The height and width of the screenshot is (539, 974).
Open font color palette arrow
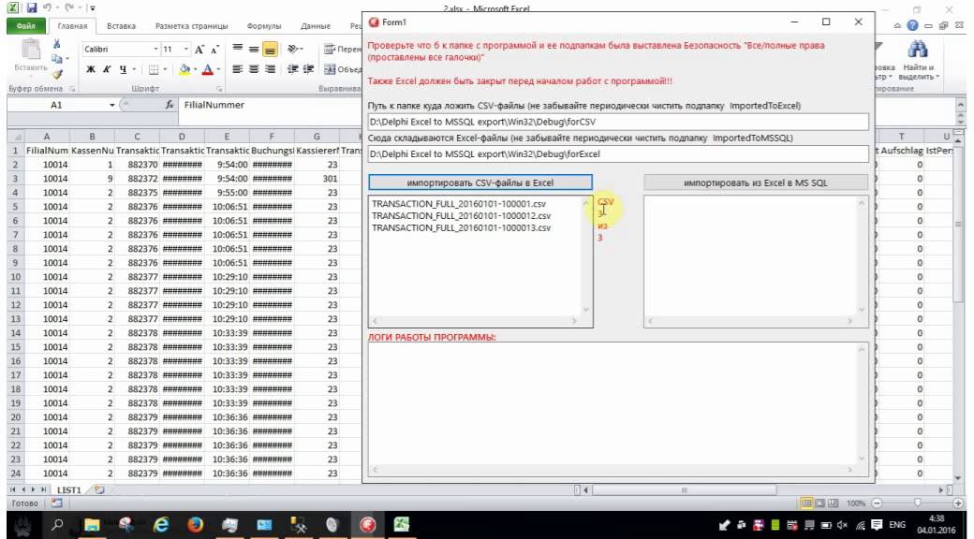click(218, 69)
